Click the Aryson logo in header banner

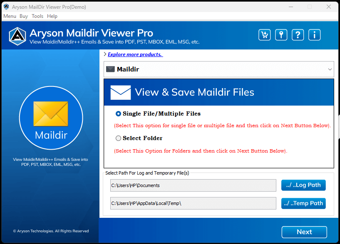click(17, 36)
